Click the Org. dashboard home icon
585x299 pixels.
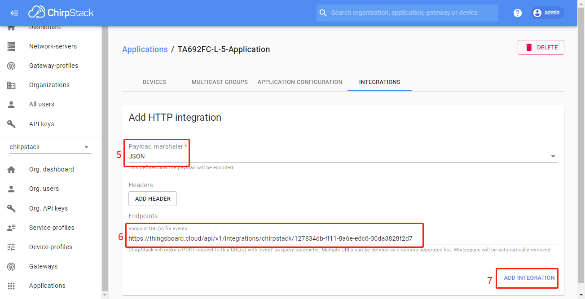[11, 169]
